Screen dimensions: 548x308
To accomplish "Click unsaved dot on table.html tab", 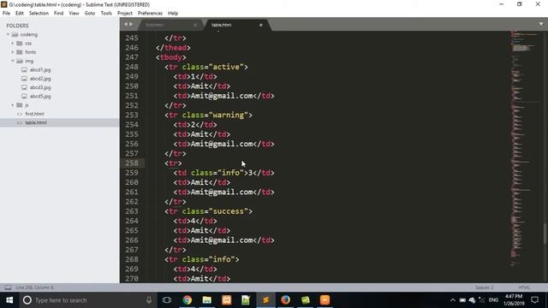I will 260,25.
